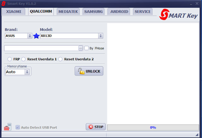202x138 pixels.
Task: Open the MEDIATEK tab
Action: pos(68,12)
